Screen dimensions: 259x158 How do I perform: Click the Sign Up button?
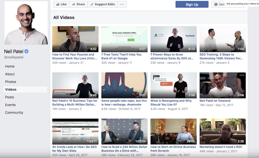tap(192, 5)
